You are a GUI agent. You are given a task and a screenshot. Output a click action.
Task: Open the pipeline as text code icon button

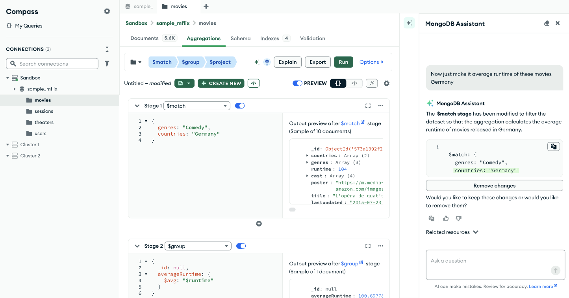pyautogui.click(x=254, y=83)
